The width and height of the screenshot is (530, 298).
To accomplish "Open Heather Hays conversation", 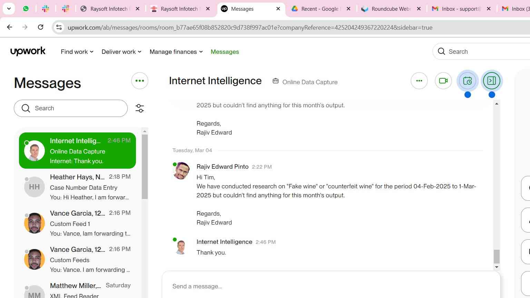I will pos(78,187).
